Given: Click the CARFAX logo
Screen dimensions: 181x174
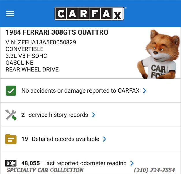Looking at the screenshot, I should coord(89,14).
